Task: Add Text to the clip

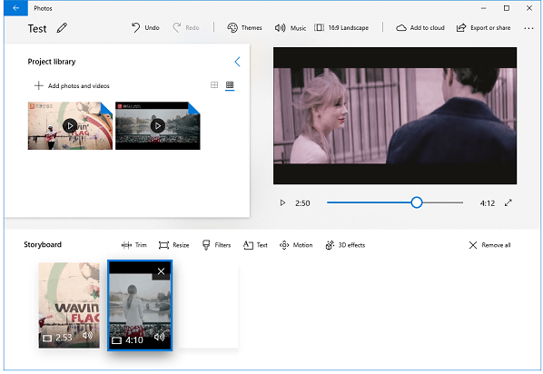Action: [255, 245]
